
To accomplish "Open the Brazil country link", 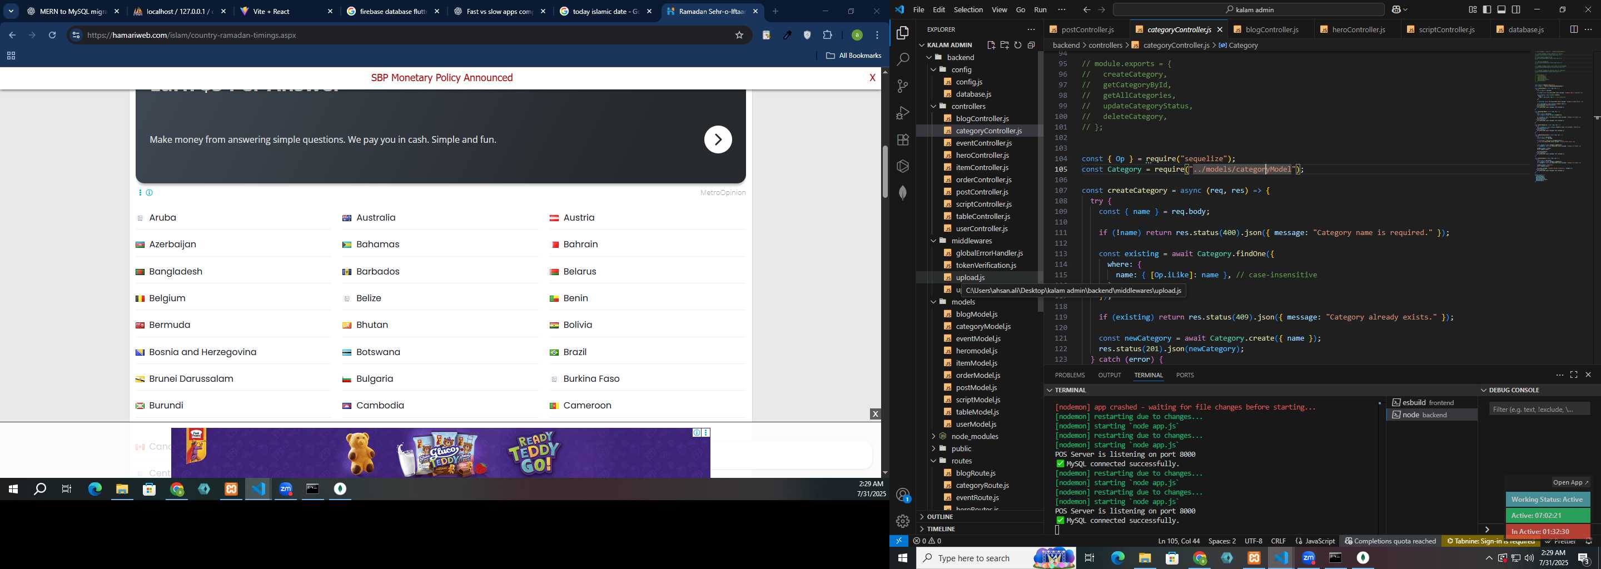I will [x=574, y=352].
